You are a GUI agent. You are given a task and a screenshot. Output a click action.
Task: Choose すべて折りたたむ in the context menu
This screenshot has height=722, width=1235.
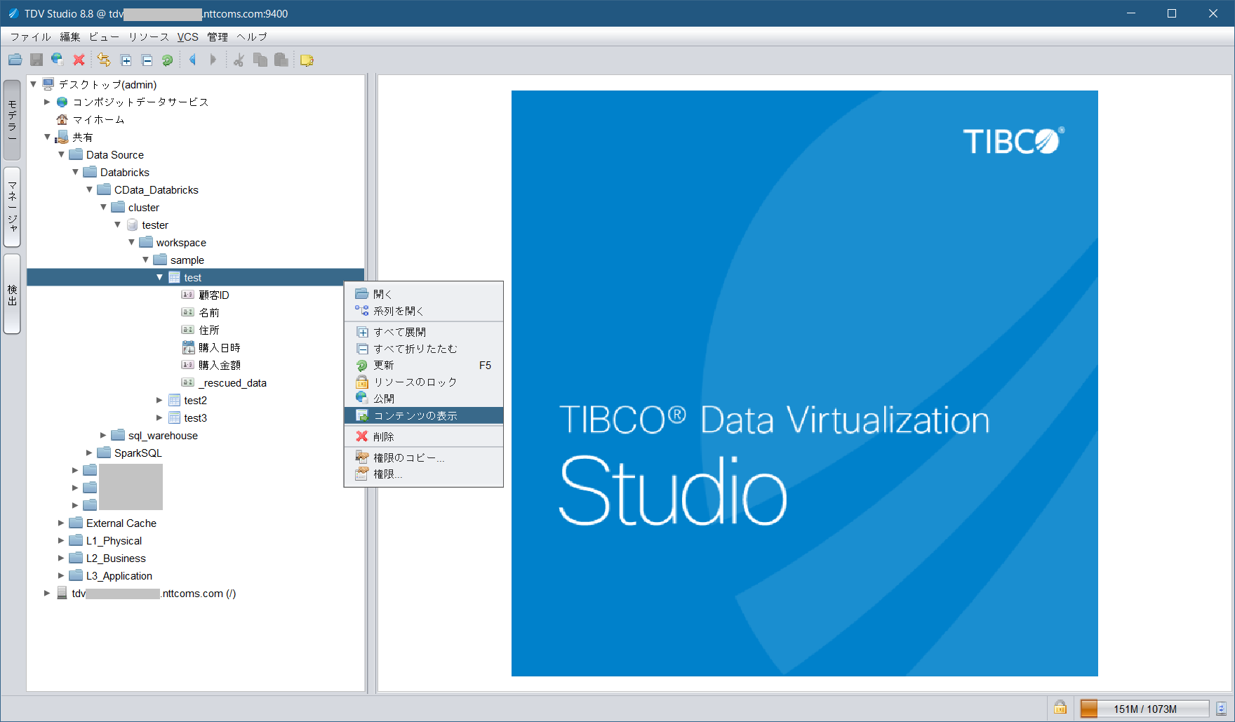(x=424, y=349)
